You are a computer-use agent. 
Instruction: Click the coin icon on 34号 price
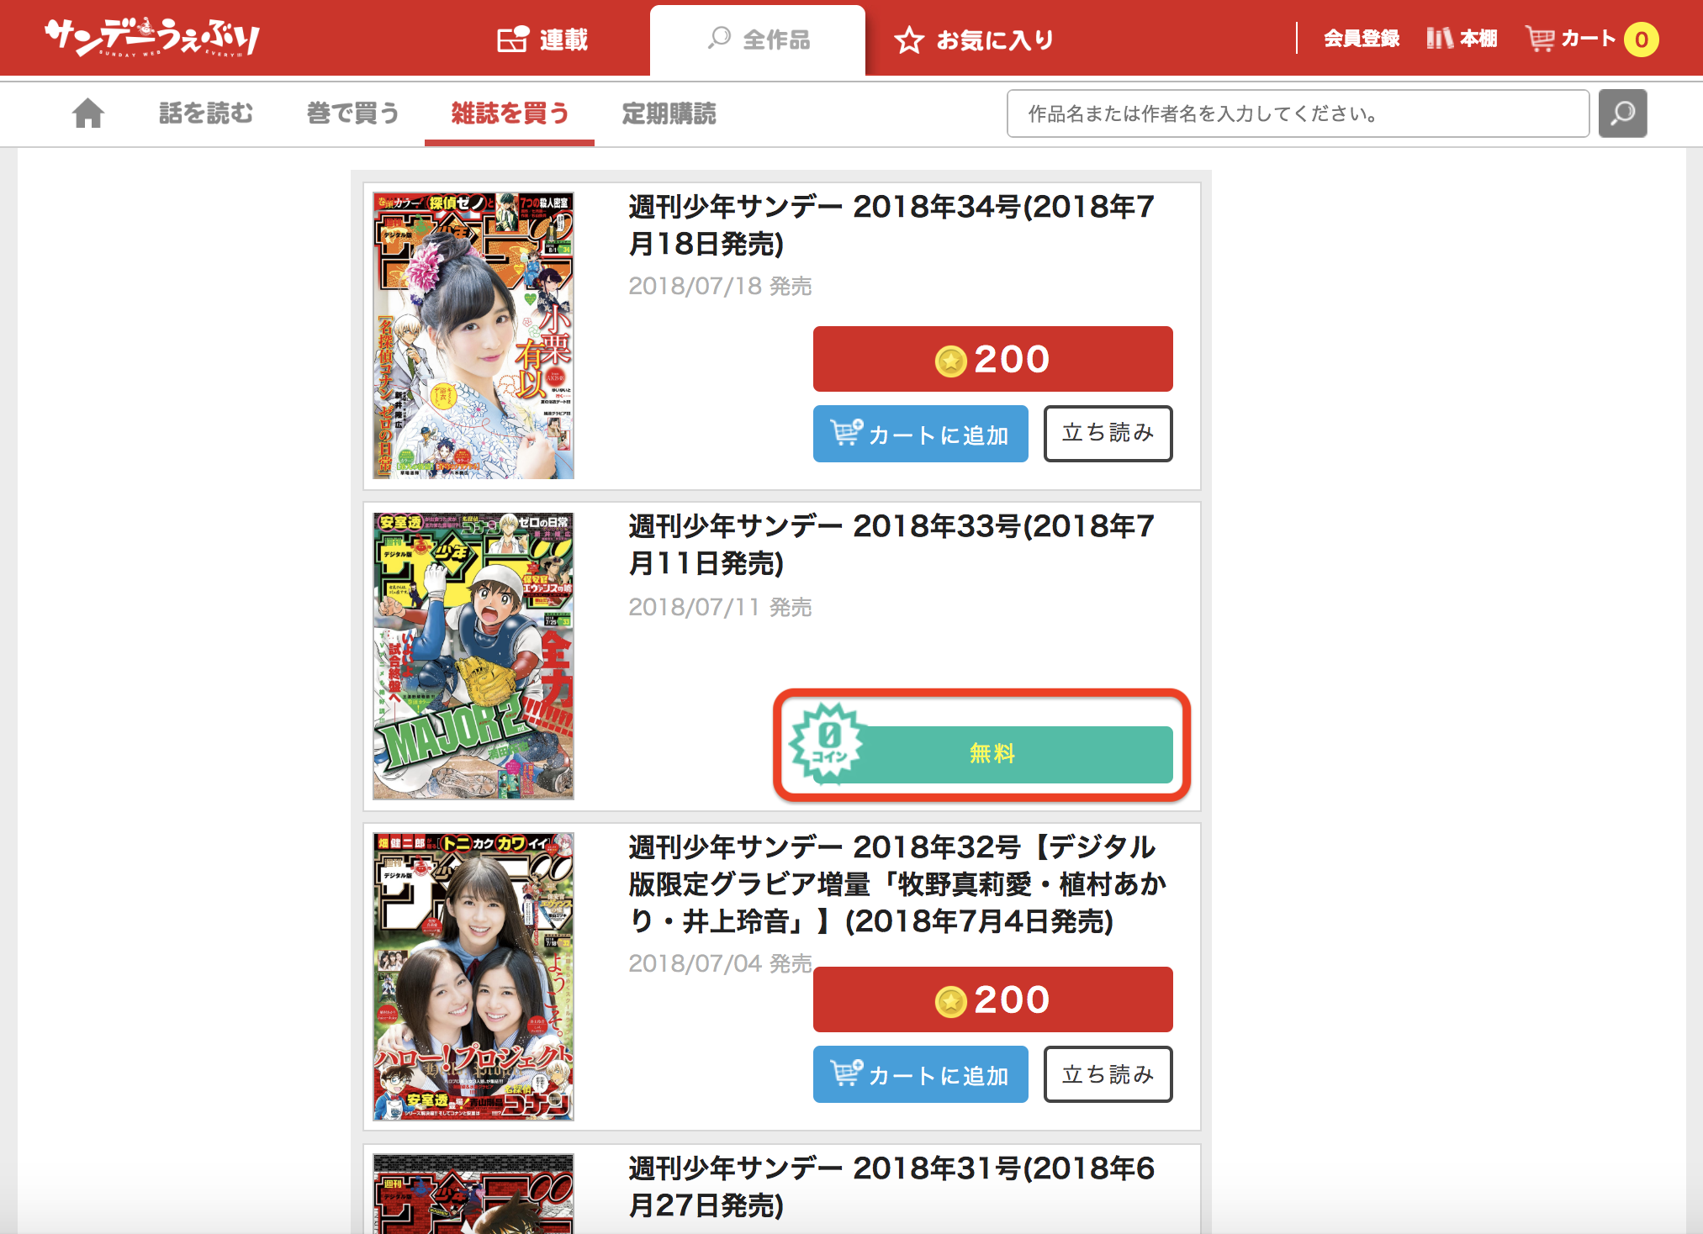point(951,361)
